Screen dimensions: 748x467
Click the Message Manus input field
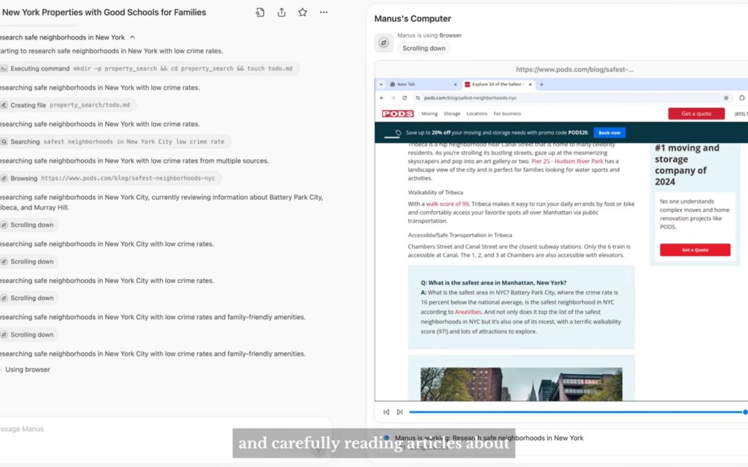(165, 429)
